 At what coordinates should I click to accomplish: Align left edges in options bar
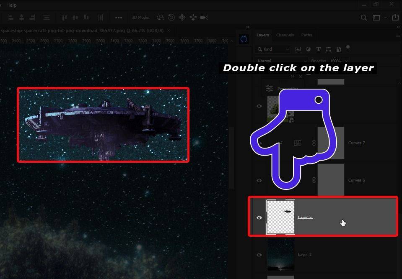10,18
